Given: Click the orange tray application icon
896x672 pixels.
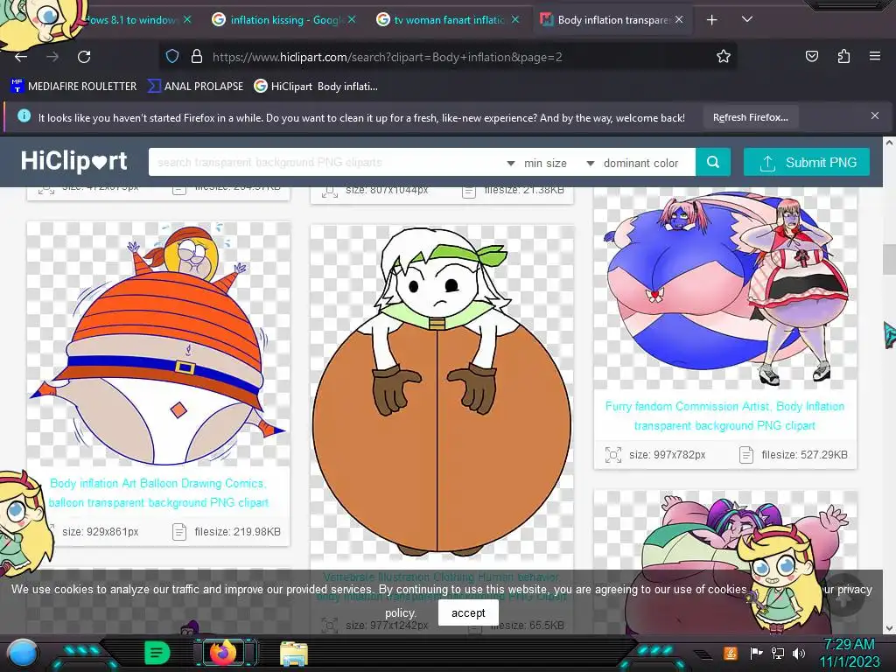Looking at the screenshot, I should point(731,653).
